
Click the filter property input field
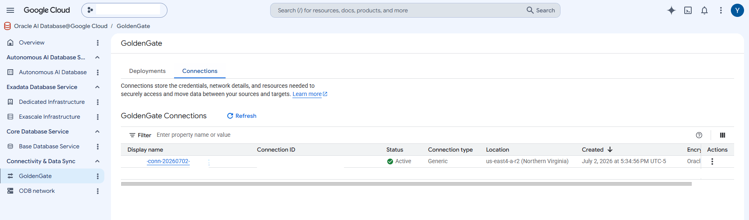click(x=421, y=135)
